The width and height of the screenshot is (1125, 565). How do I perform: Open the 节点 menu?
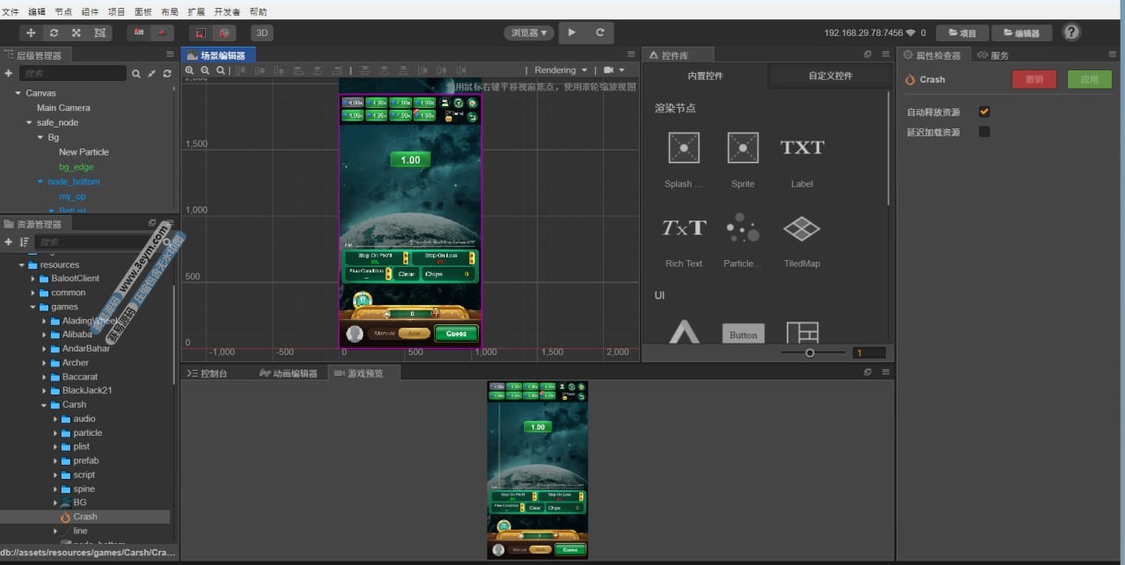coord(63,11)
